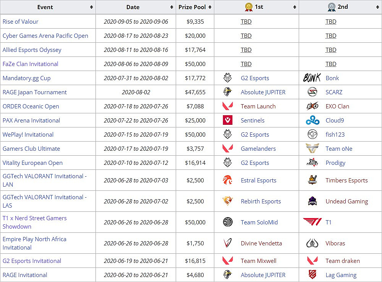Click the silver medal icon in 2nd header
This screenshot has width=382, height=282.
click(x=332, y=7)
